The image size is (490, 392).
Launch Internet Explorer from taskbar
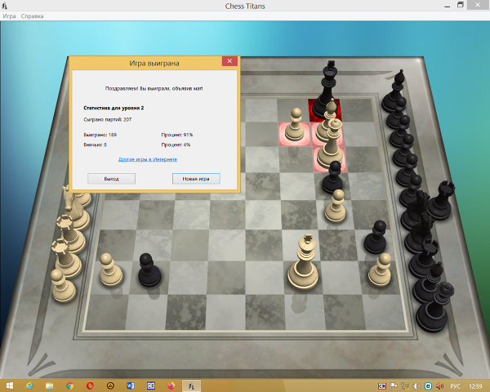tap(29, 385)
